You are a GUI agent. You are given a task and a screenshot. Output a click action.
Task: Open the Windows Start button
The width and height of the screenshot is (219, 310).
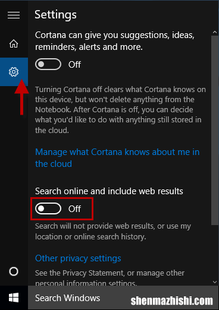(14, 298)
